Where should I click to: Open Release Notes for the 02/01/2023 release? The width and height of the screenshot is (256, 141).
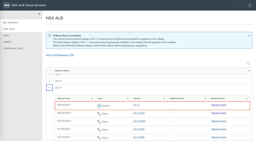pos(218,105)
